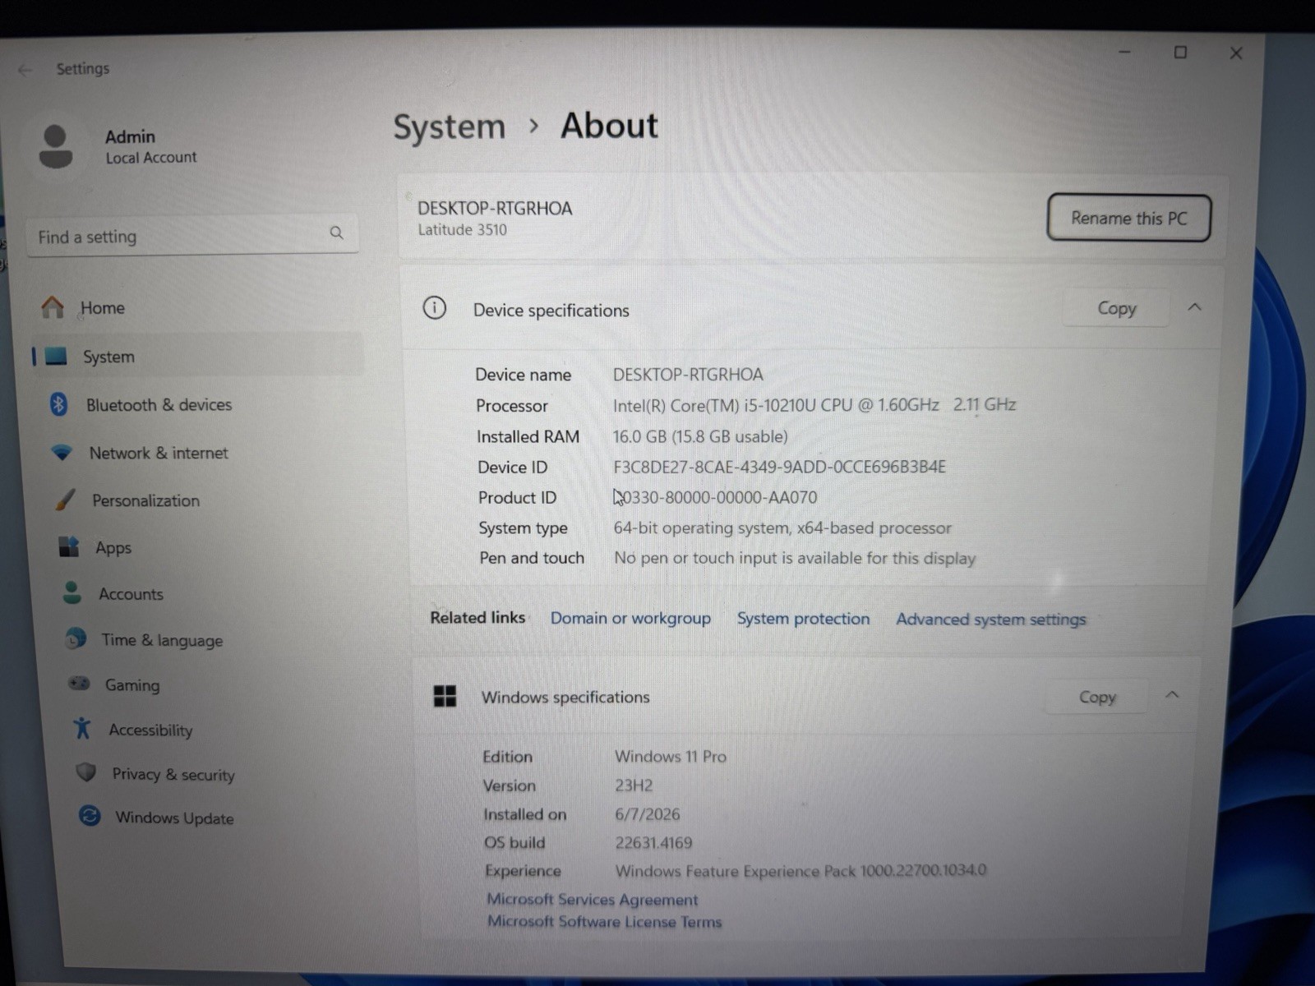
Task: Click the back arrow in Settings
Action: pos(25,70)
